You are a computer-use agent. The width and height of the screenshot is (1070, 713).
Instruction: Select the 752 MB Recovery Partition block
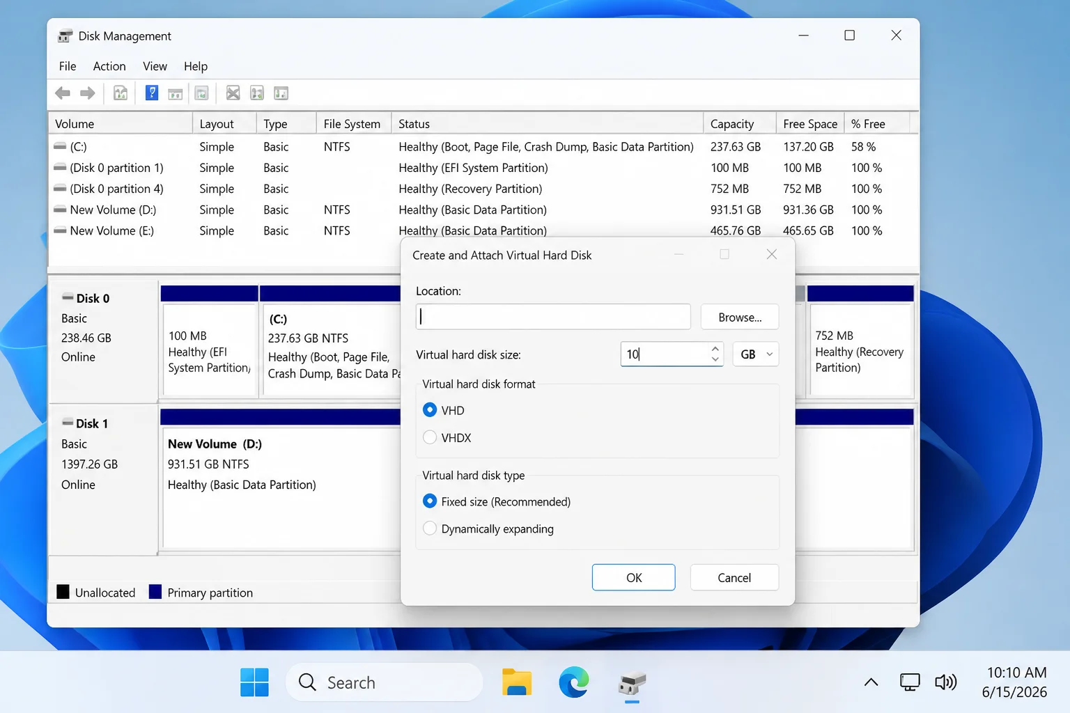(860, 341)
